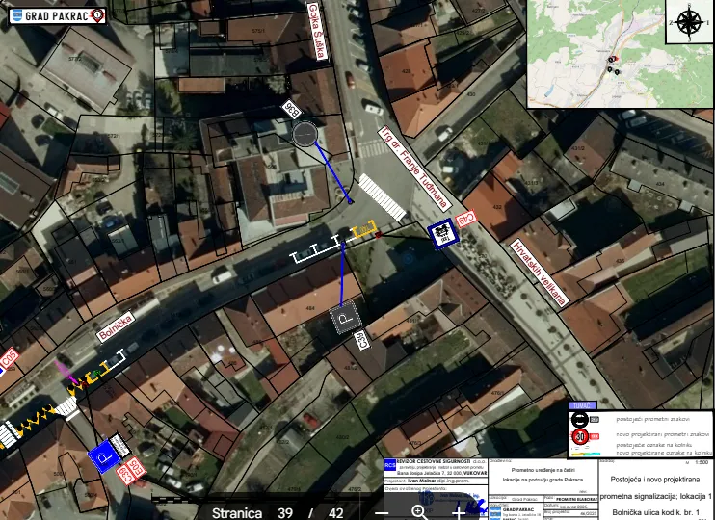The image size is (715, 520).
Task: Select the page number 39 field
Action: coord(285,513)
